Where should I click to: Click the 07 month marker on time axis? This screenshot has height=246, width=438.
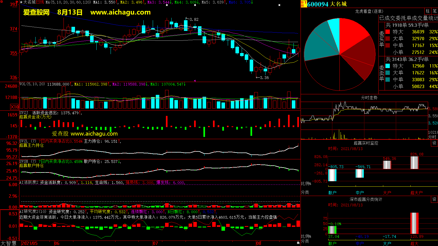[155, 243]
